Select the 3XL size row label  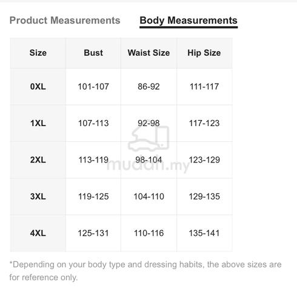[x=38, y=196]
